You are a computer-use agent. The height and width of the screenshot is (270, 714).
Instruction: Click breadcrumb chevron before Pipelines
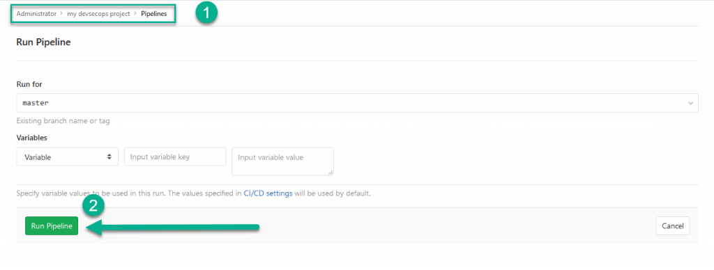click(135, 14)
